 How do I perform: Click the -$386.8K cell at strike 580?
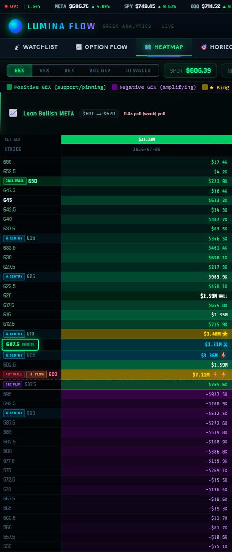pos(147,451)
